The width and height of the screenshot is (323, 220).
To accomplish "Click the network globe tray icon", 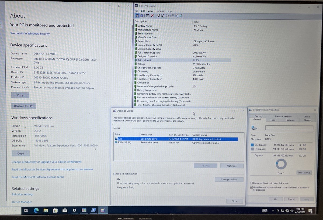I will pos(287,211).
